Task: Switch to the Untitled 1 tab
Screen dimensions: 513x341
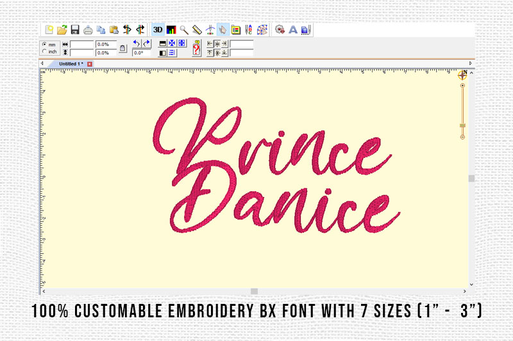Action: (71, 63)
